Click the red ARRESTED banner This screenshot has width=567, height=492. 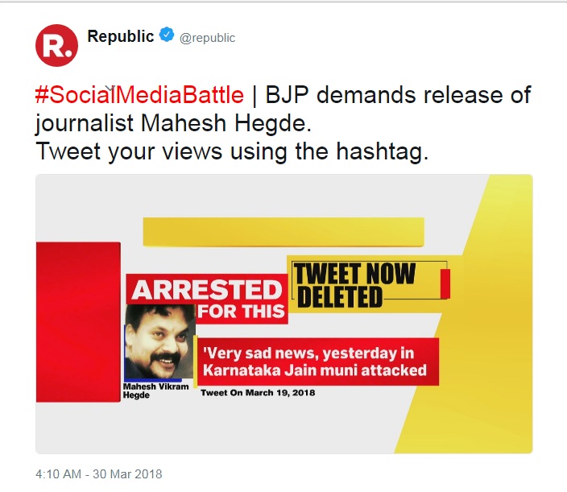[207, 289]
